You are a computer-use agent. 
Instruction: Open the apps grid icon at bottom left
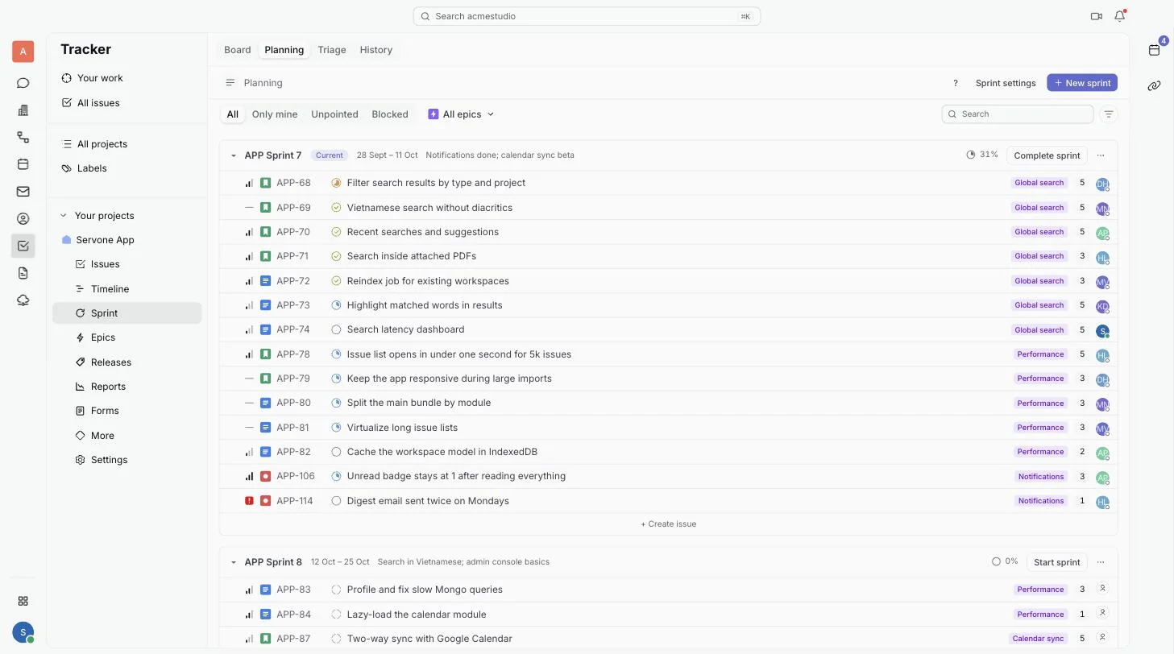(x=23, y=601)
